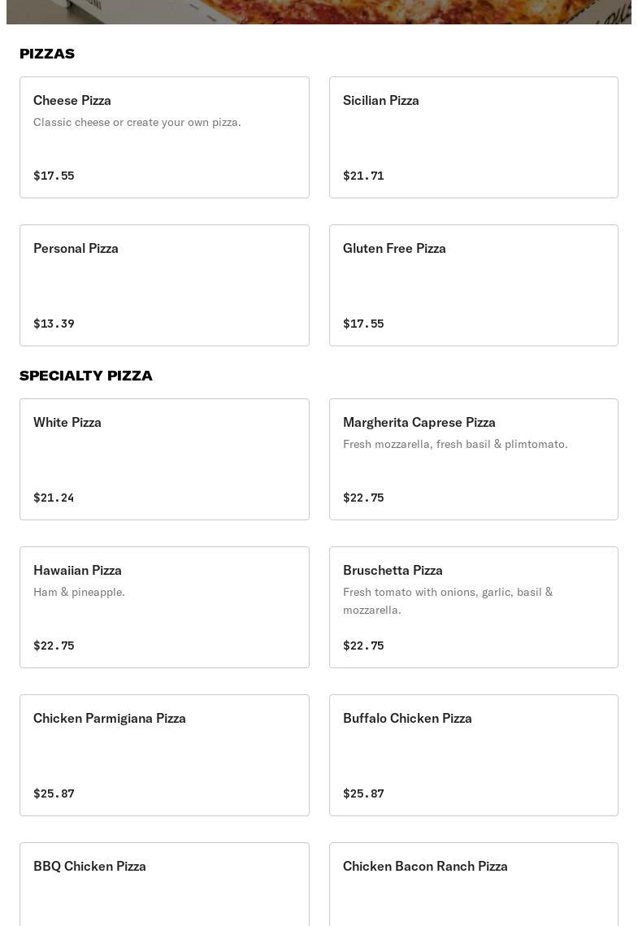Choose the Personal Pizza item
Image resolution: width=638 pixels, height=926 pixels.
(x=164, y=285)
